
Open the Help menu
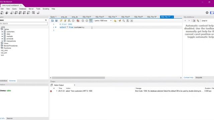pyautogui.click(x=53, y=9)
